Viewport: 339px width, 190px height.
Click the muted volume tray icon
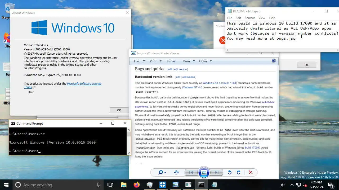(x=305, y=185)
